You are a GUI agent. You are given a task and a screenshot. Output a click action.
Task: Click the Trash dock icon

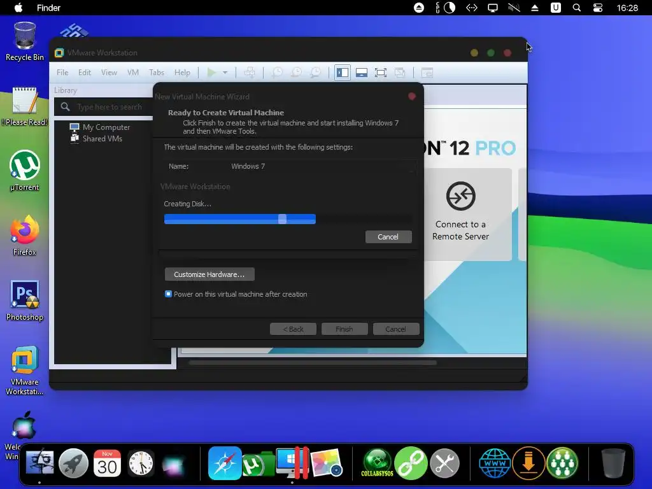[x=613, y=463]
